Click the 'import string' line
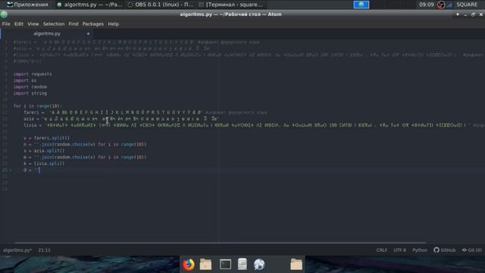Viewport: 485px width, 273px height. 30,93
